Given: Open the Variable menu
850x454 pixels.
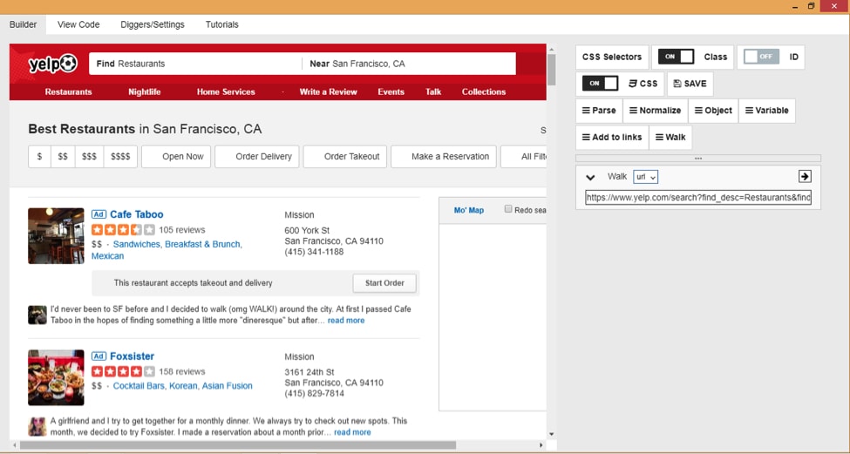Looking at the screenshot, I should (x=767, y=111).
